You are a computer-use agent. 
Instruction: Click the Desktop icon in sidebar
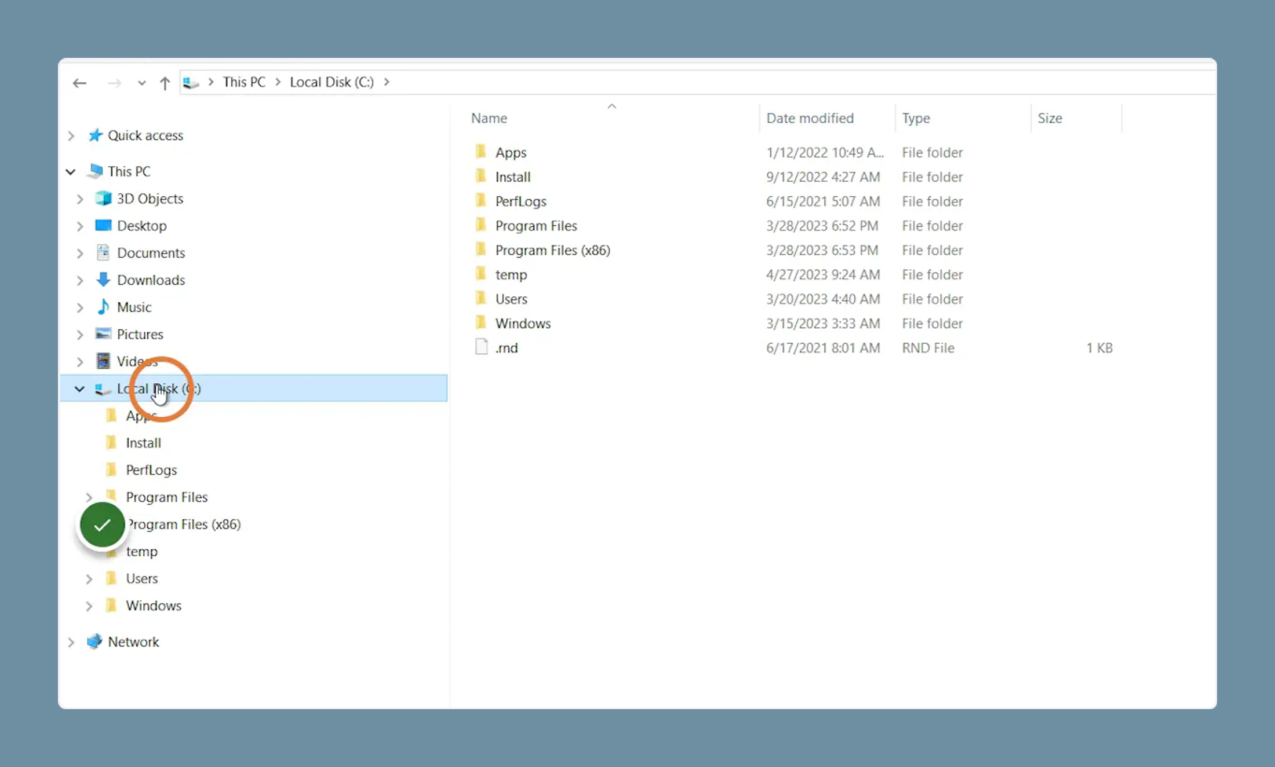103,225
